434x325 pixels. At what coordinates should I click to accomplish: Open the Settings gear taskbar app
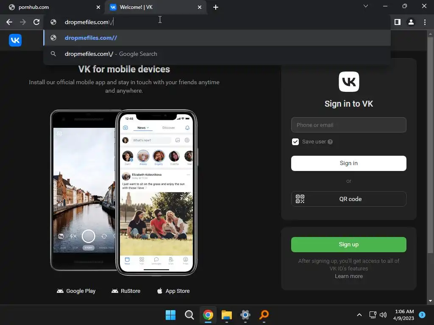(245, 315)
